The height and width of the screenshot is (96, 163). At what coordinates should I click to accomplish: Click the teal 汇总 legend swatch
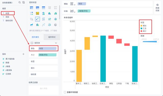[141, 28]
